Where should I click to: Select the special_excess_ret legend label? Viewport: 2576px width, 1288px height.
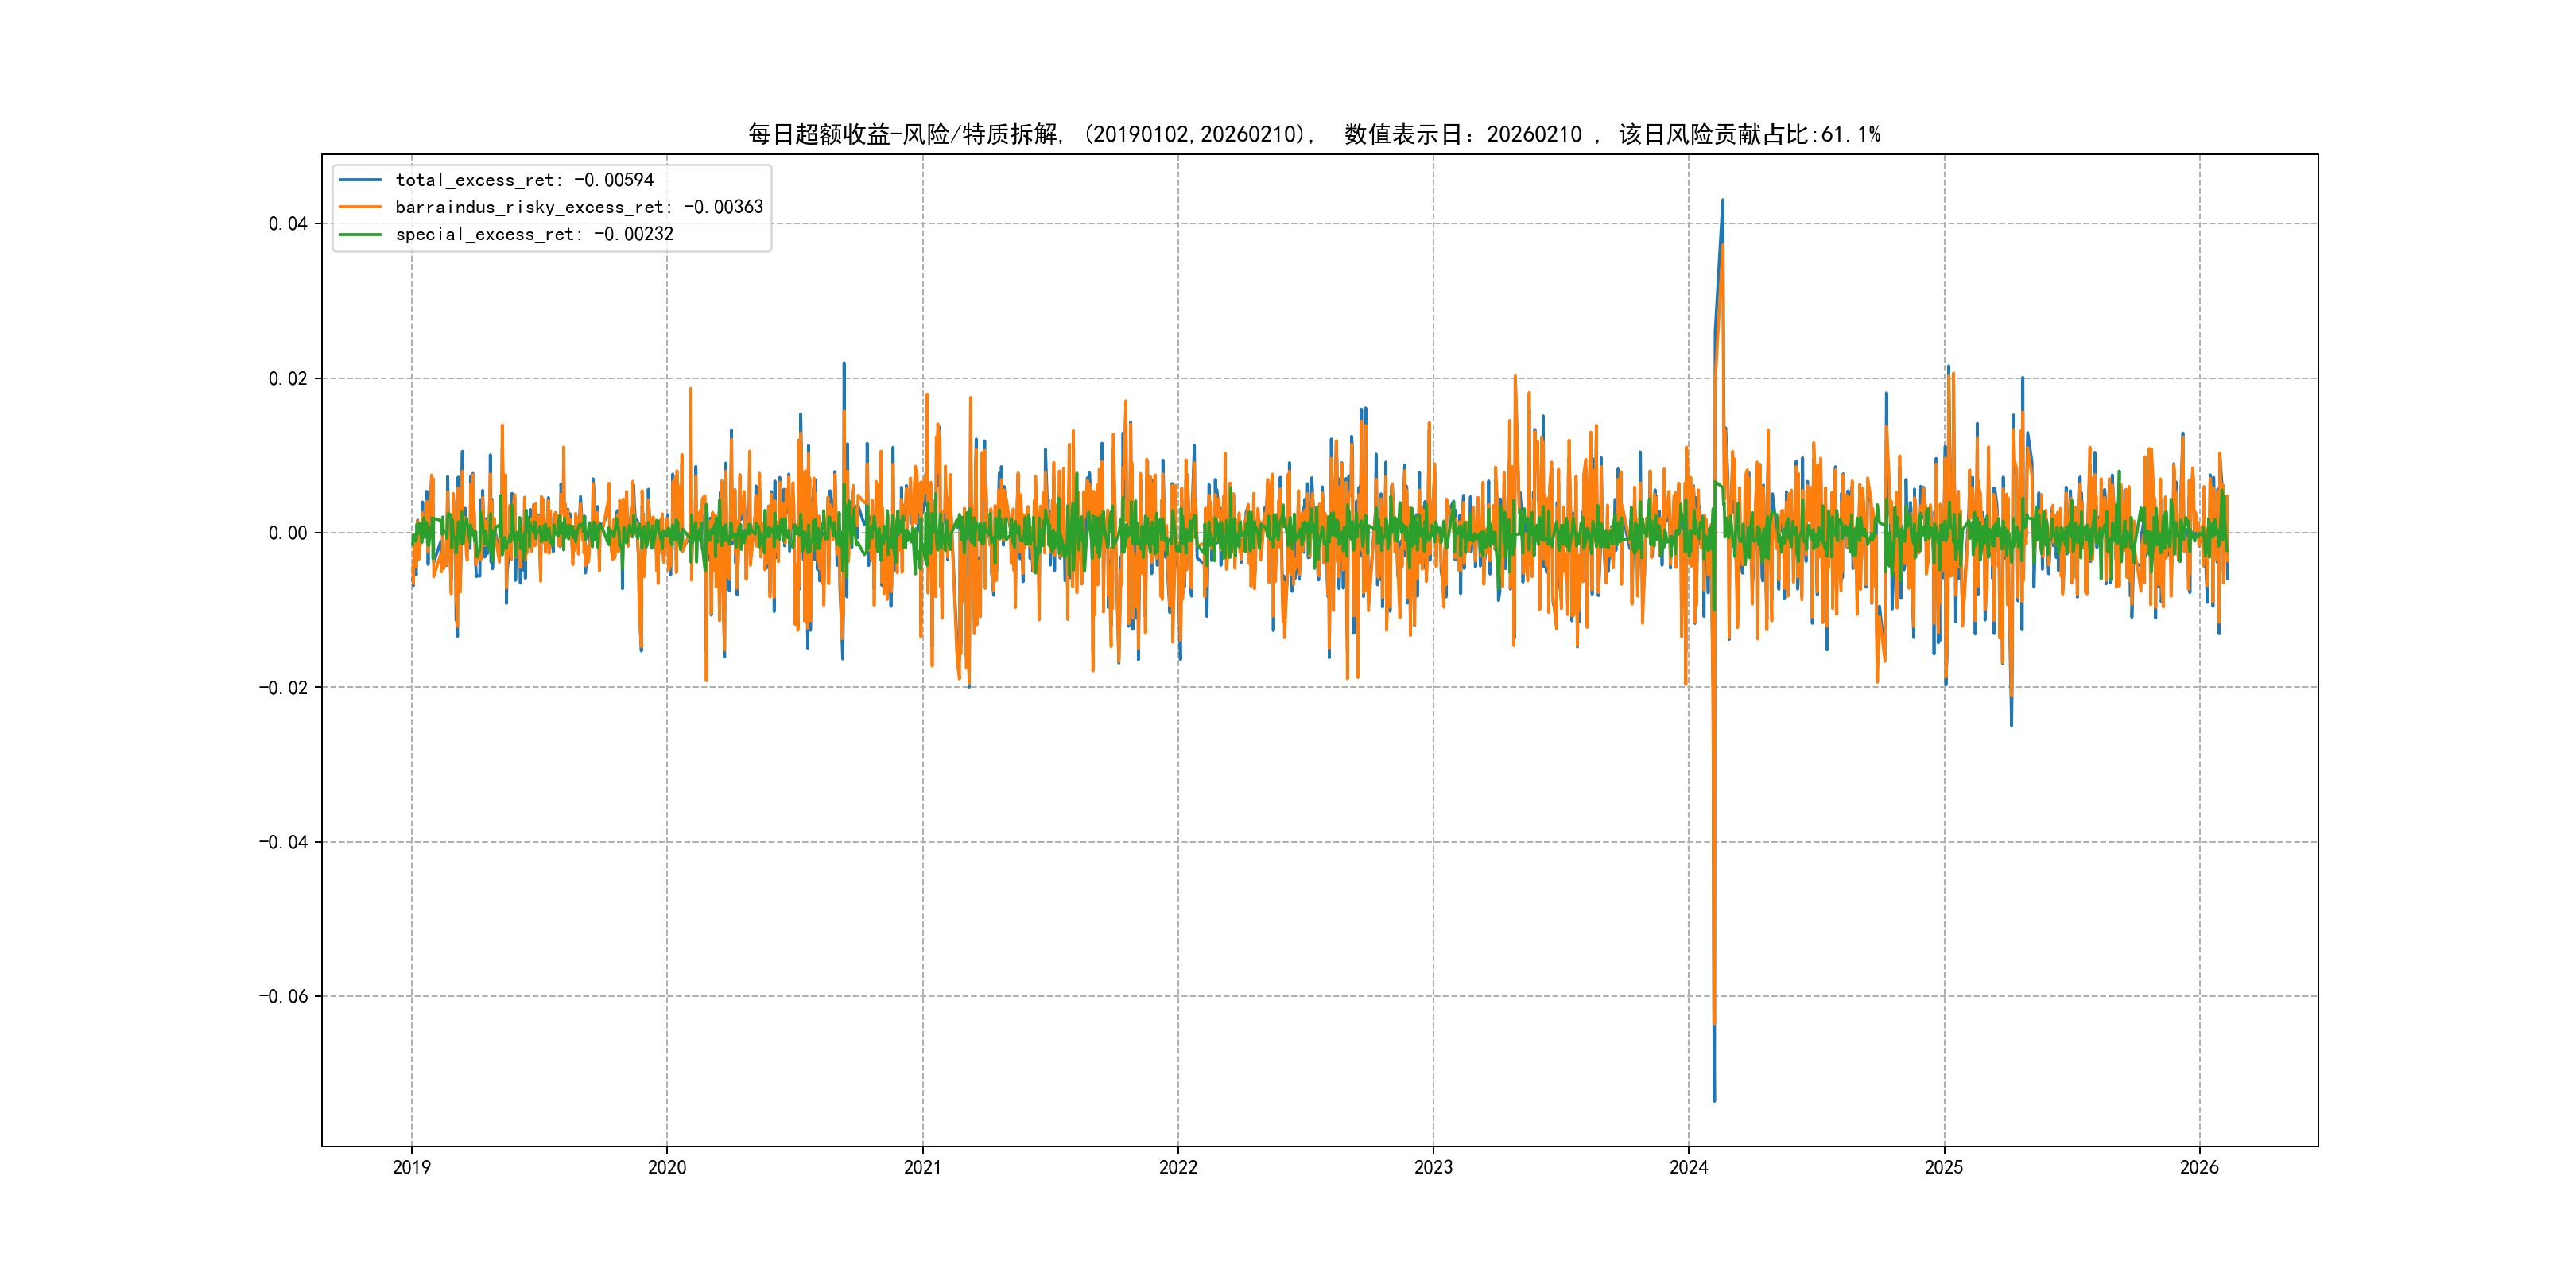[534, 234]
